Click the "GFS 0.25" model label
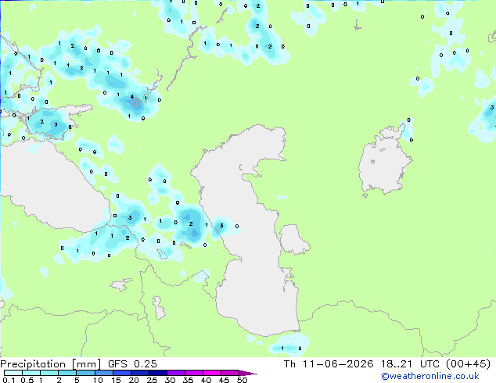Screen dimensions: 496x383 (x=132, y=364)
